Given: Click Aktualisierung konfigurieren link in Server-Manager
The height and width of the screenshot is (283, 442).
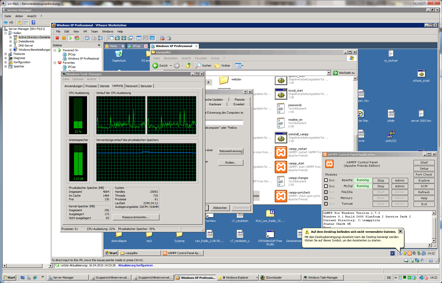Looking at the screenshot, I should tap(136, 265).
